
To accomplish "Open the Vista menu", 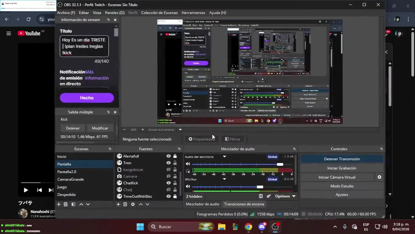I will pyautogui.click(x=97, y=13).
